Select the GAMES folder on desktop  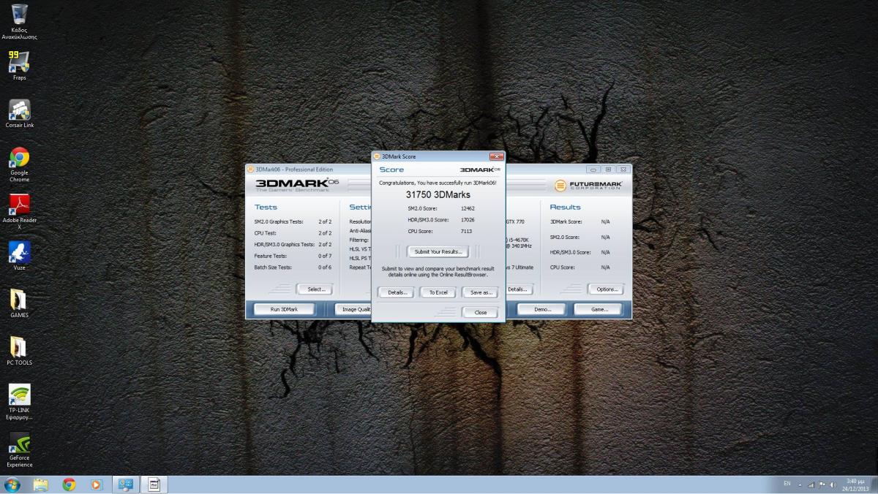tap(19, 303)
